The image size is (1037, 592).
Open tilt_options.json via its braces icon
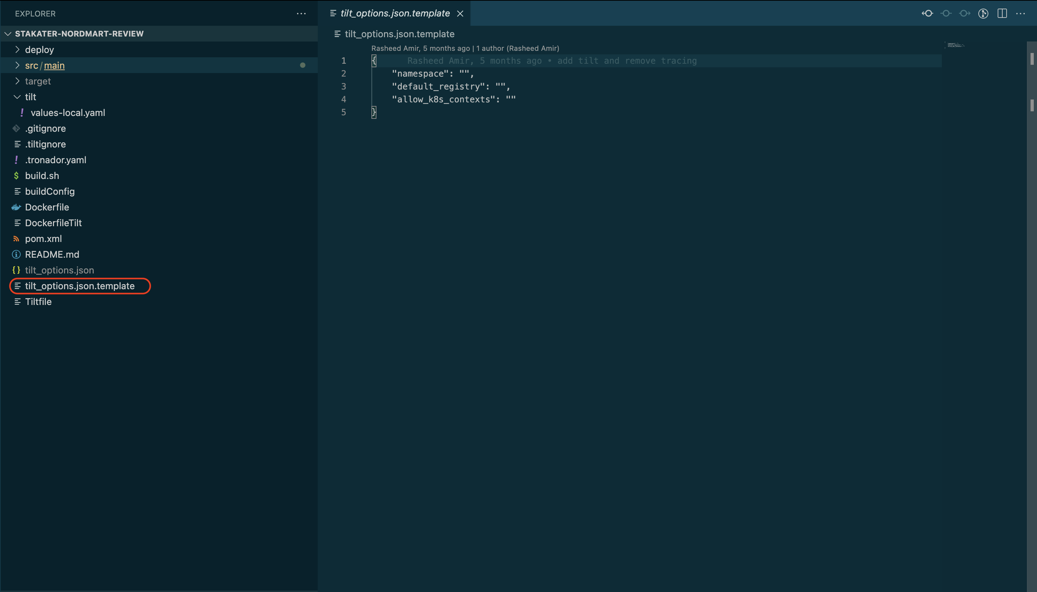[16, 270]
